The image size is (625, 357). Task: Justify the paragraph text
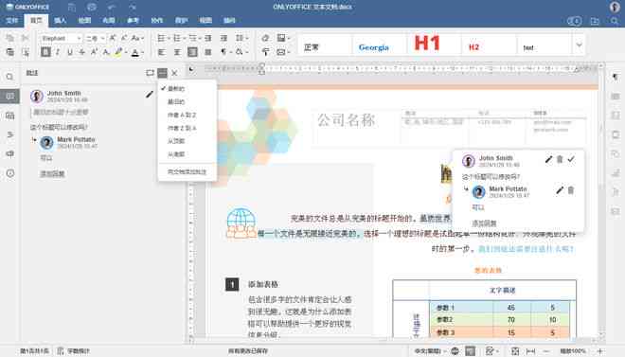click(208, 52)
